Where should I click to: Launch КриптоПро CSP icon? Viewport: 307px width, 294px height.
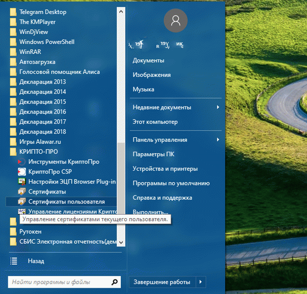point(21,172)
